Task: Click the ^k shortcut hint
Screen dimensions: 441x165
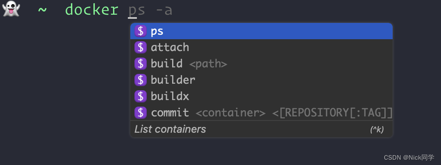Action: [x=377, y=130]
